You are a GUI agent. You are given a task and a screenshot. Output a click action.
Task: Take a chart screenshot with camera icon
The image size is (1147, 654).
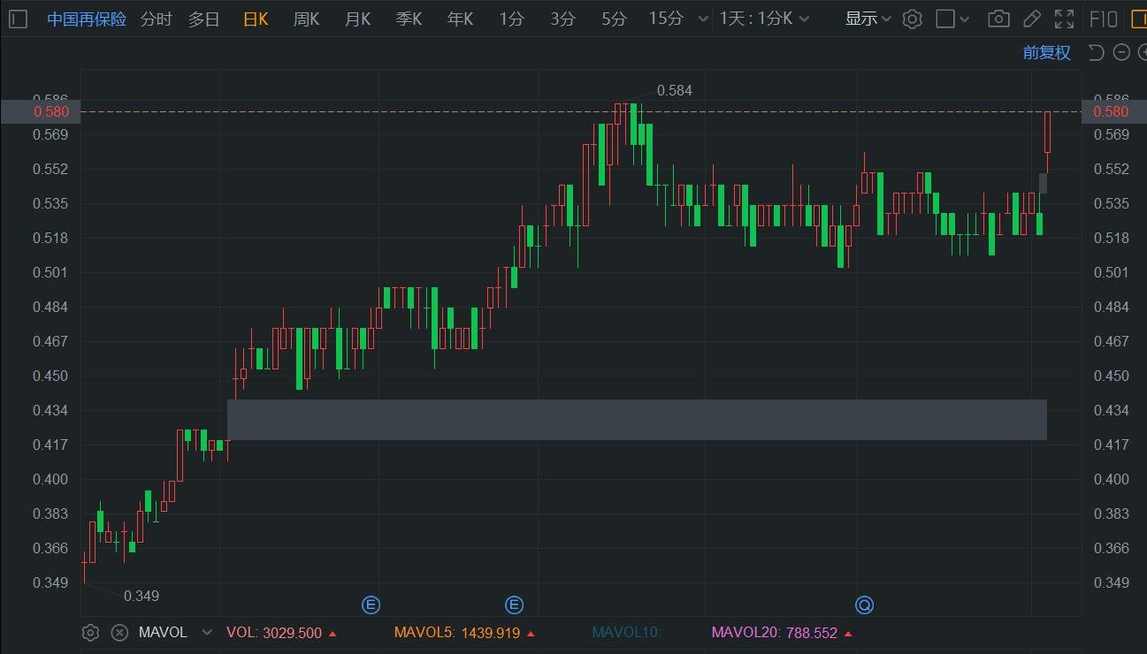[998, 19]
